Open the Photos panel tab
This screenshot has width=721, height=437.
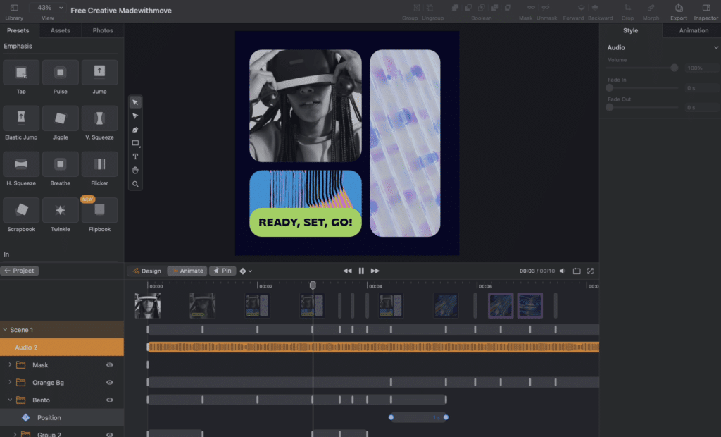(102, 30)
